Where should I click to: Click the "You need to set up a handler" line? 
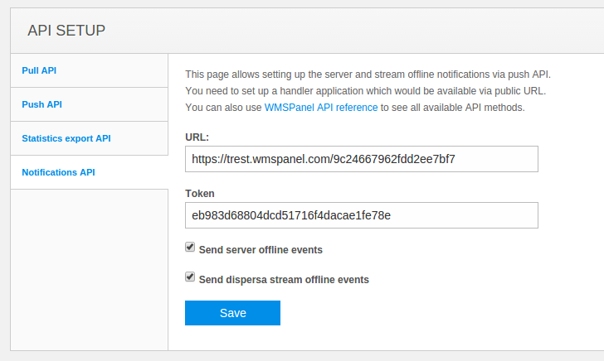click(x=332, y=91)
